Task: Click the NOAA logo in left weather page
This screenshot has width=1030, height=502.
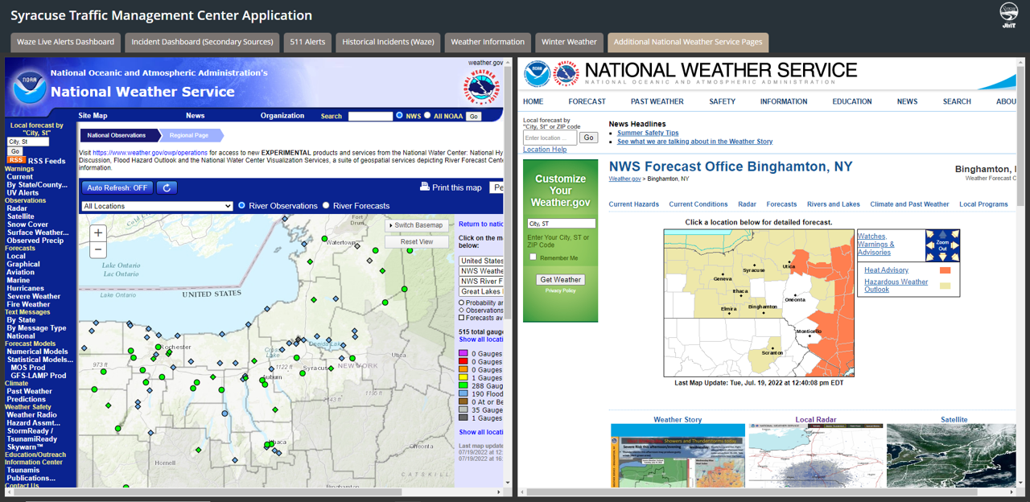Action: click(x=30, y=88)
